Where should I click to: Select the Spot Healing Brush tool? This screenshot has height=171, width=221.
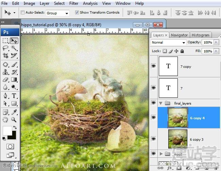coord(5,65)
